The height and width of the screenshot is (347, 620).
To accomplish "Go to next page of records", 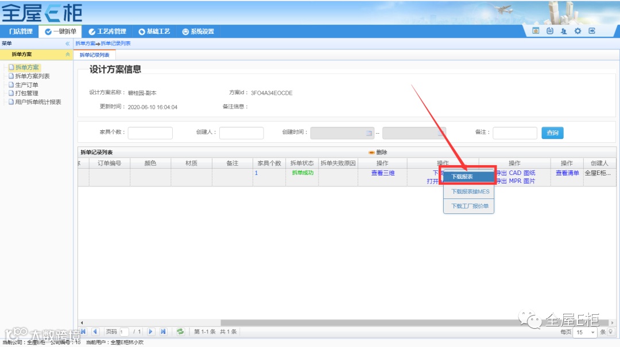I will (150, 332).
